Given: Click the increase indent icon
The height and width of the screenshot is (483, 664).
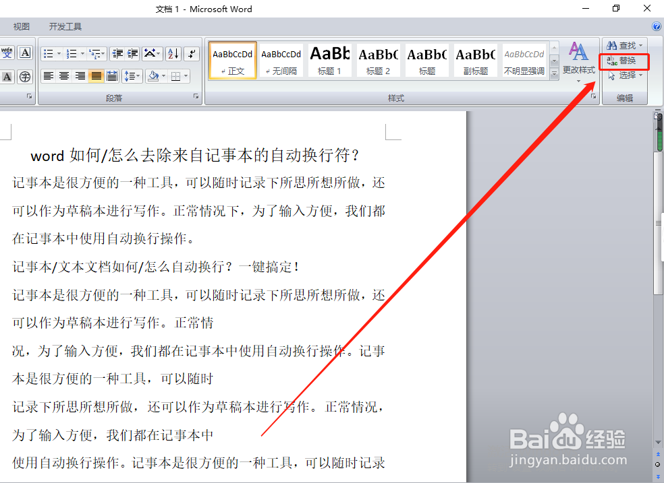Looking at the screenshot, I should tap(133, 53).
